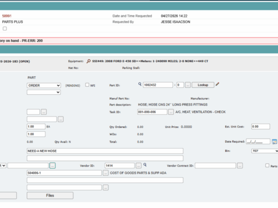Click the ellipsis beside Vendor Contract ID
The image size is (278, 208).
240,166
